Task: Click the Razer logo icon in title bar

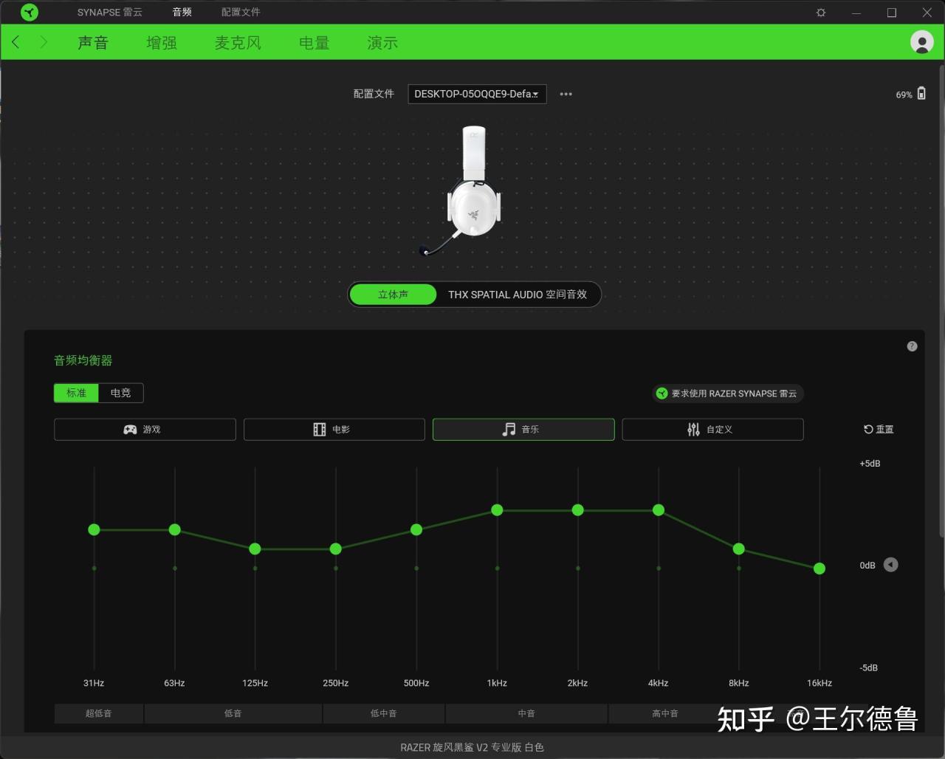Action: (30, 13)
